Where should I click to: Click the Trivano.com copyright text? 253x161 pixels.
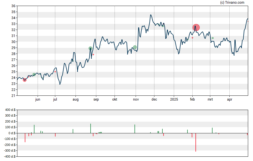232,2
